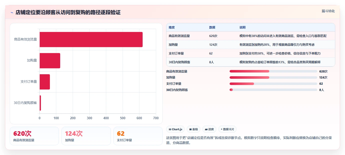Click the note 加购到支付约50%
The height and width of the screenshot is (155, 345).
280,53
